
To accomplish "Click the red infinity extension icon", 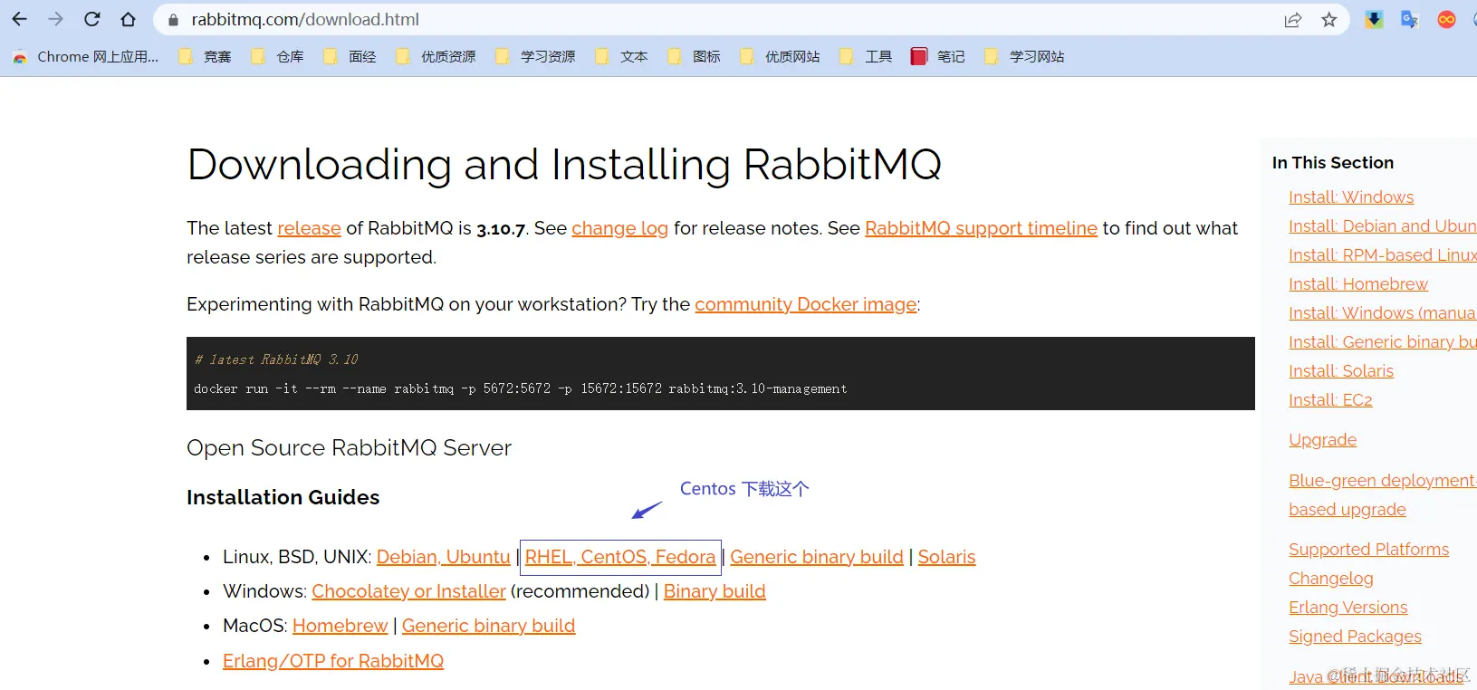I will coord(1446,20).
